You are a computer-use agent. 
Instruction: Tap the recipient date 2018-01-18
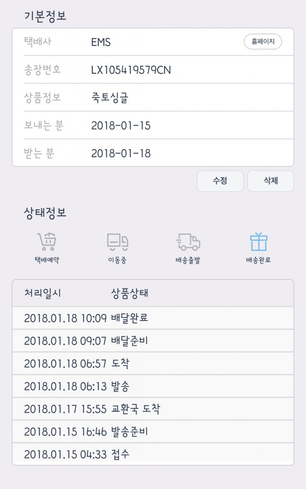(121, 153)
